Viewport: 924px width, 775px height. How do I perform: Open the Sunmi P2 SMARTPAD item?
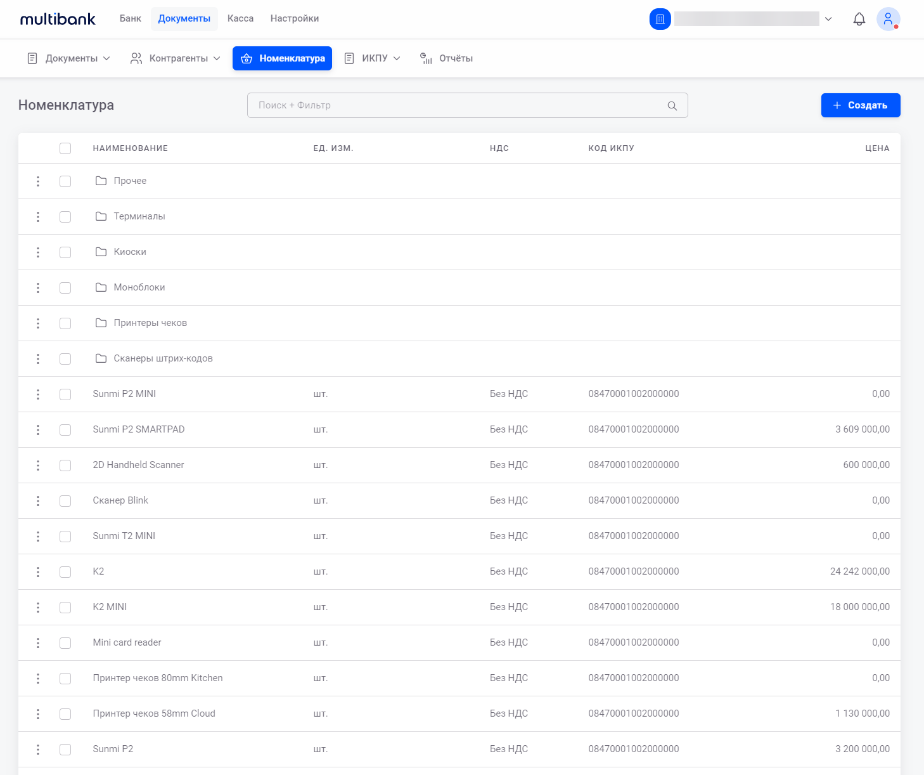pyautogui.click(x=139, y=429)
